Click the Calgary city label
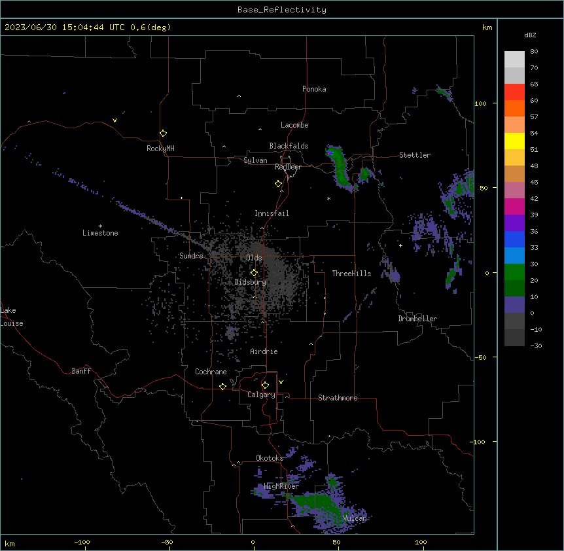The height and width of the screenshot is (551, 564). coord(261,395)
